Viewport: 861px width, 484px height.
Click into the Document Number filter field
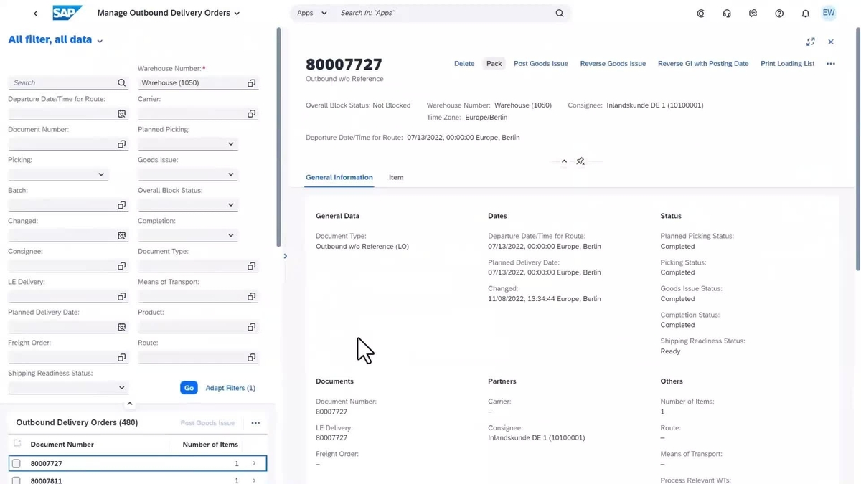[x=61, y=144]
